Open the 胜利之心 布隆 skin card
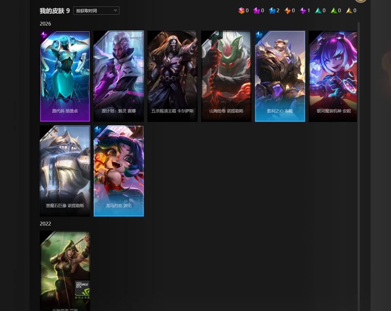391x311 pixels. (x=280, y=76)
